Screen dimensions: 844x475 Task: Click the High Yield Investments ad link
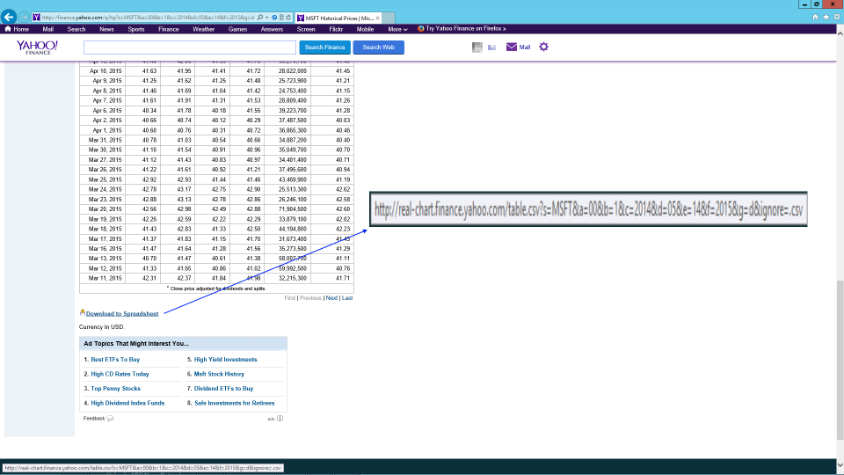tap(226, 359)
